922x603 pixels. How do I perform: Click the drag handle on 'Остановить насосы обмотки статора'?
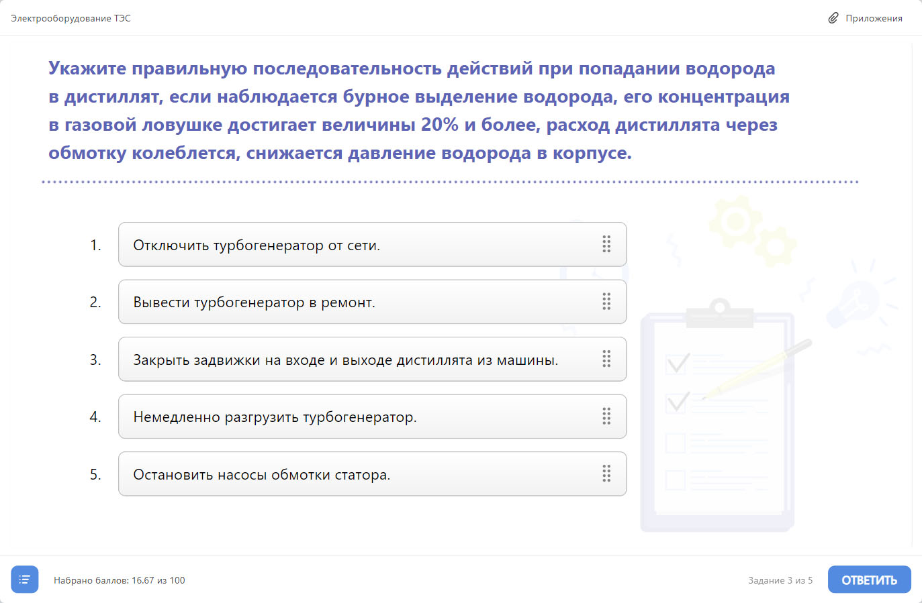(606, 474)
